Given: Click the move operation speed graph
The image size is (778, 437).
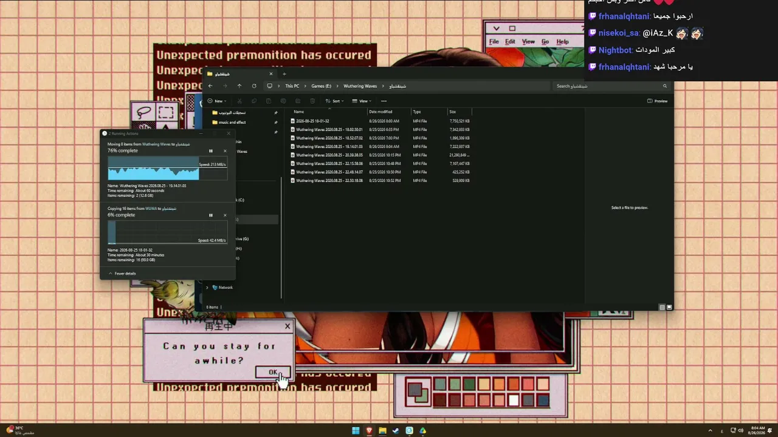Looking at the screenshot, I should pyautogui.click(x=168, y=168).
